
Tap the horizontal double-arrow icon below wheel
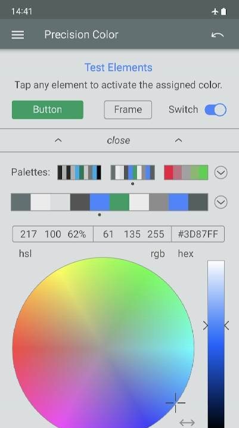point(187,422)
